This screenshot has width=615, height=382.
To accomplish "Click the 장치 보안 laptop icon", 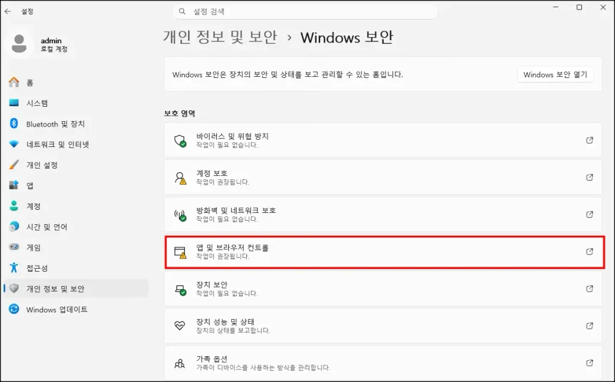I will click(x=180, y=290).
